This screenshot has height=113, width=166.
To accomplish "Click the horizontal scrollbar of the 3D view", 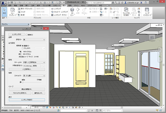I will coord(122,107).
